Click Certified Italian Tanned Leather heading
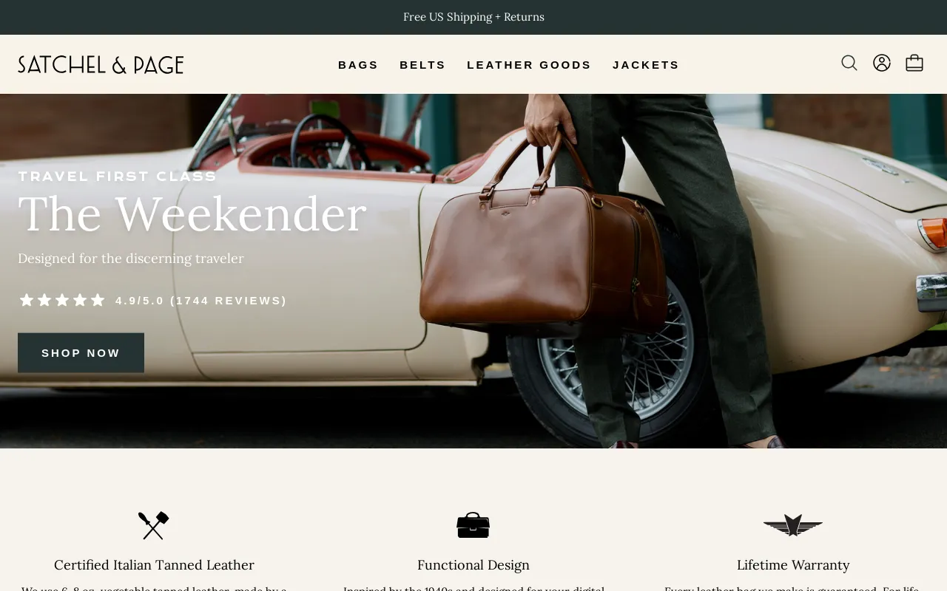This screenshot has width=947, height=591. tap(154, 565)
